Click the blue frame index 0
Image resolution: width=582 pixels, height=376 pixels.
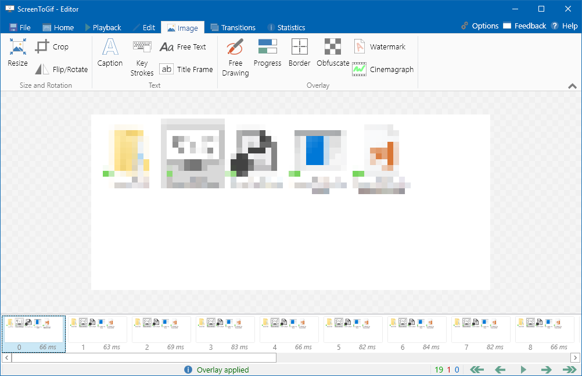tap(457, 370)
